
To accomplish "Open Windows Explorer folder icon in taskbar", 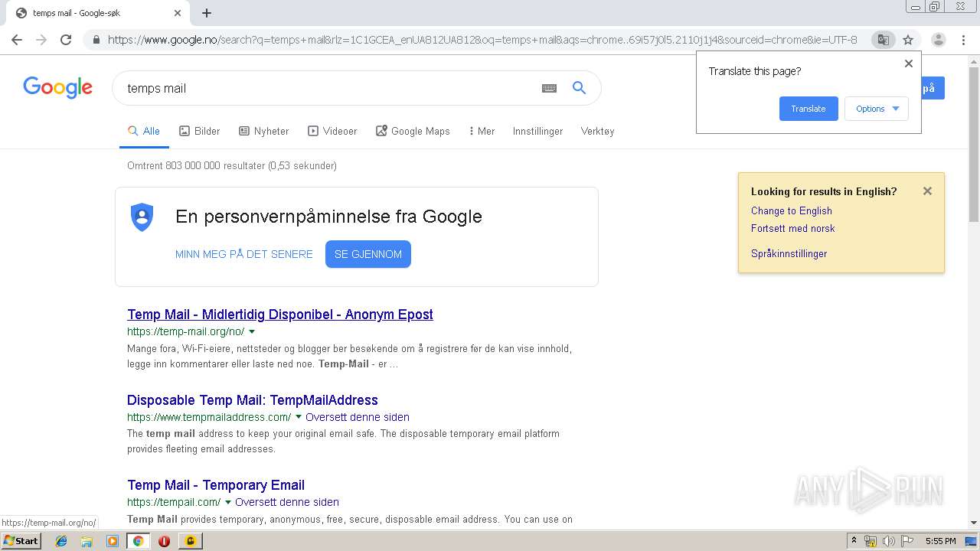I will [87, 541].
